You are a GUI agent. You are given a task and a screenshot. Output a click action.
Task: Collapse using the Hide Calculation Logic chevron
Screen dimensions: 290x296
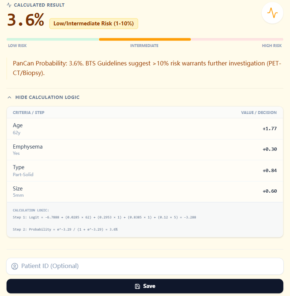(10, 97)
